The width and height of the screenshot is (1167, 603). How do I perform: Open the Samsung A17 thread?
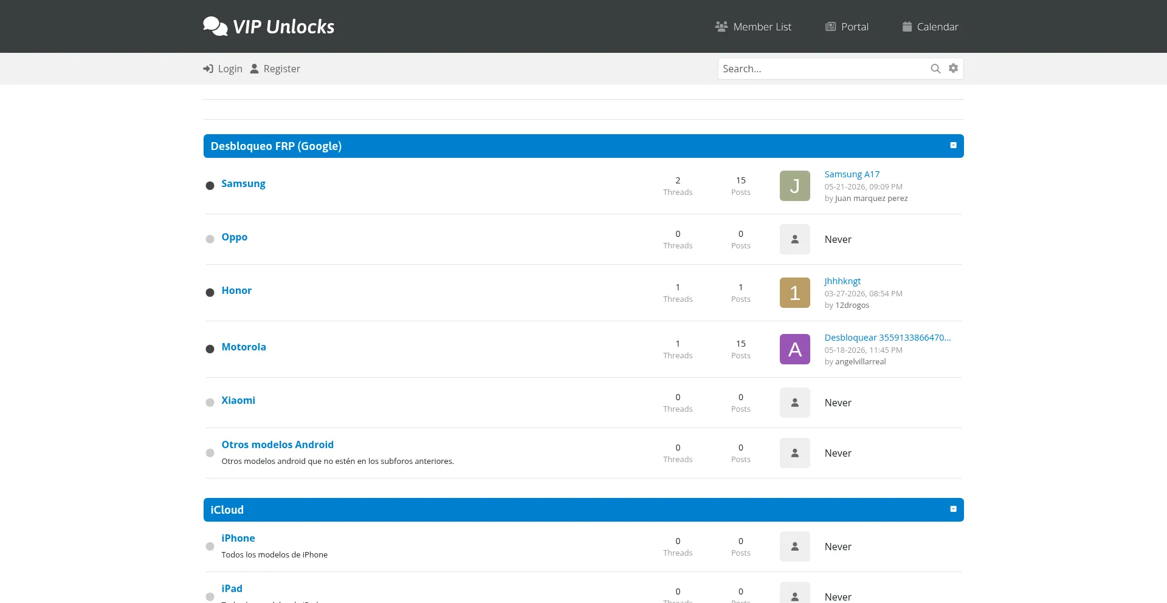[852, 174]
